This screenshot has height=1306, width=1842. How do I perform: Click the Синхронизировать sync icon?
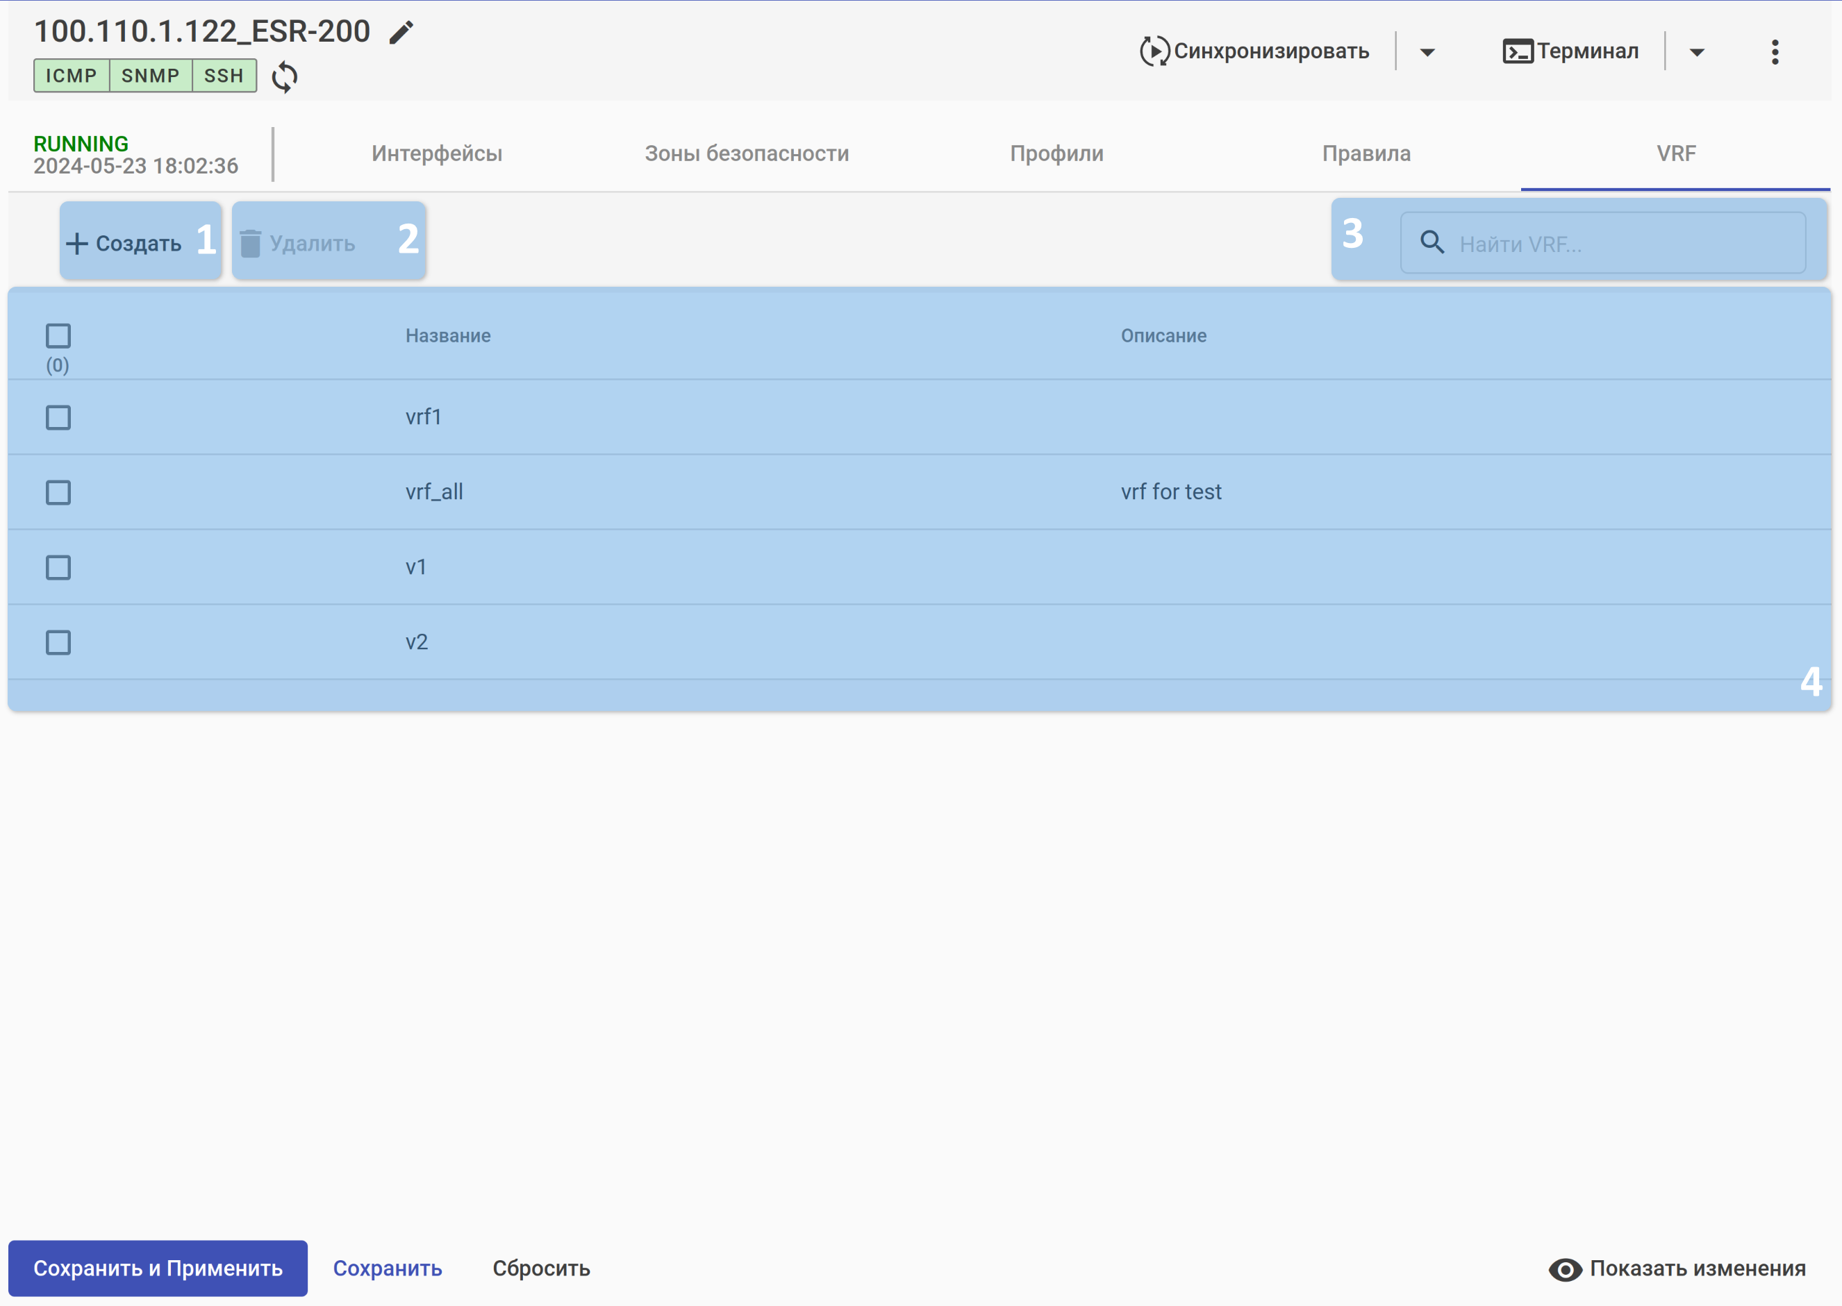[1154, 51]
